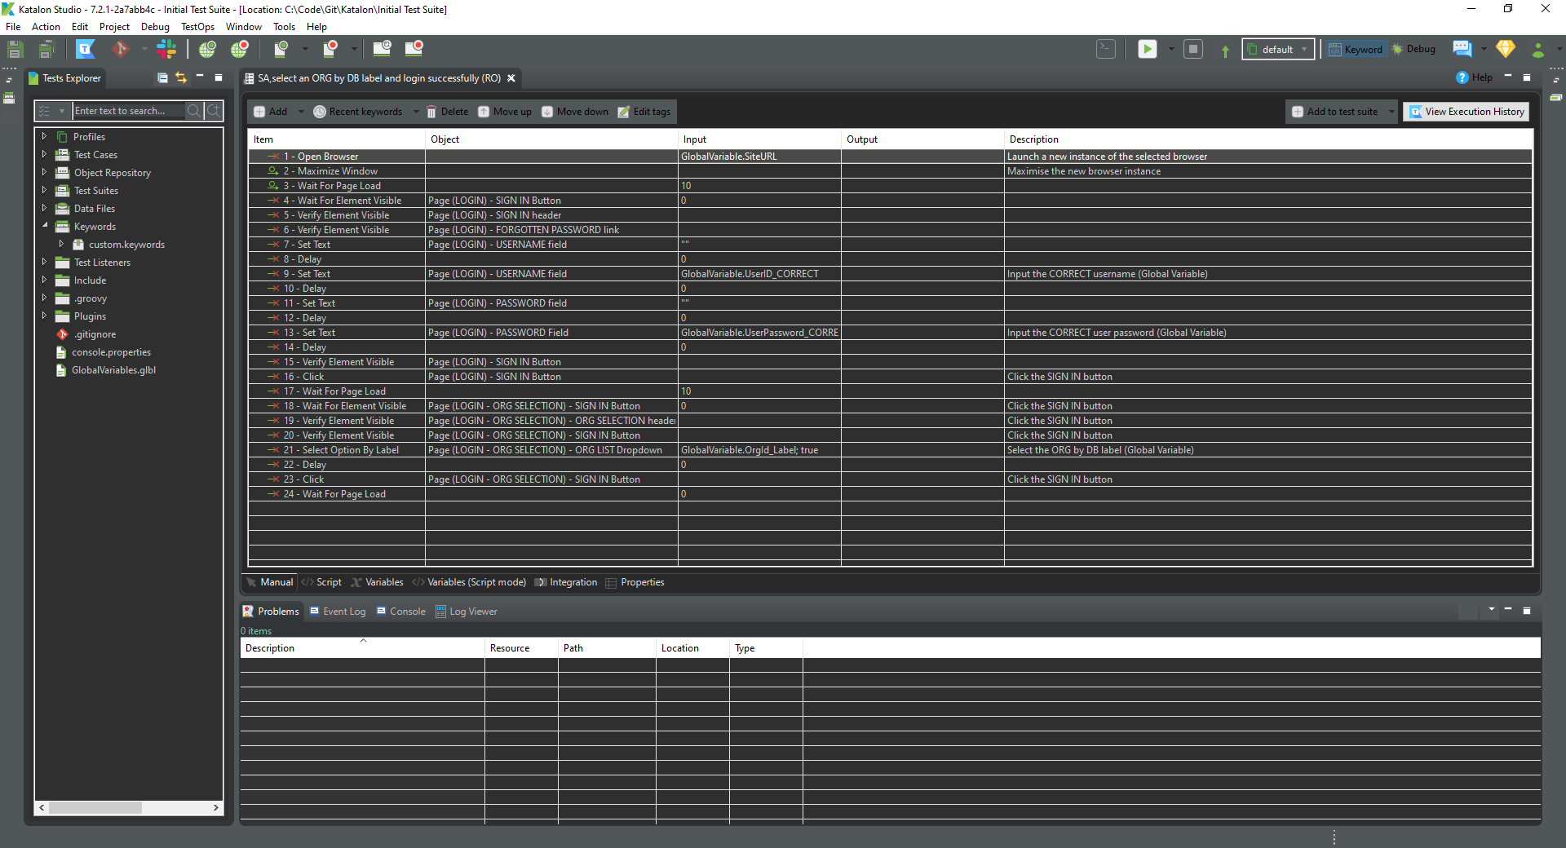The width and height of the screenshot is (1566, 848).
Task: Click the Tests Explorer search text field
Action: point(129,111)
